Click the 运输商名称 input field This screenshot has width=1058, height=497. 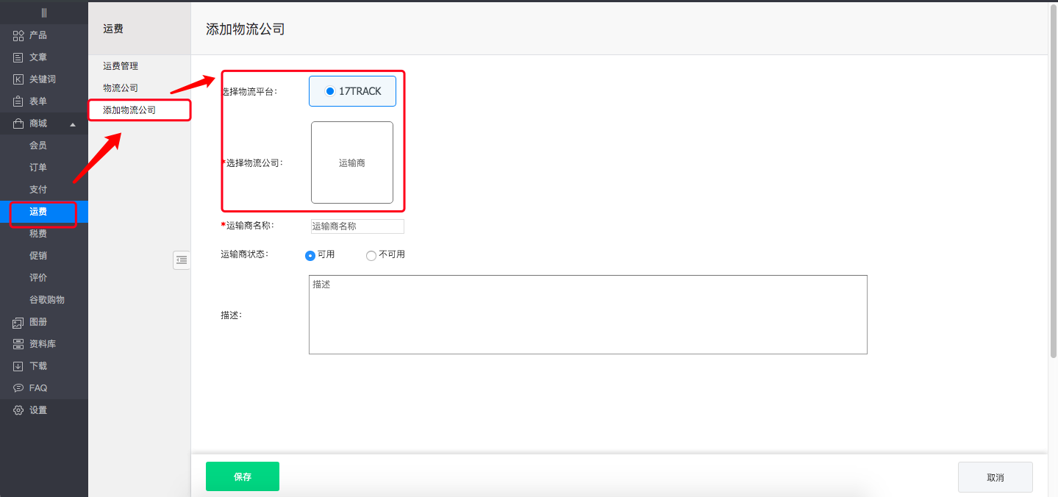coord(357,226)
